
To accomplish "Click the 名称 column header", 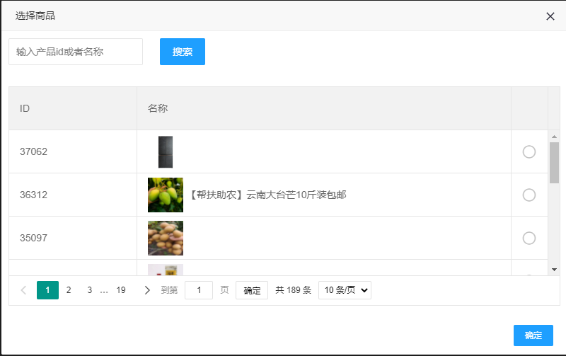I will coord(324,108).
